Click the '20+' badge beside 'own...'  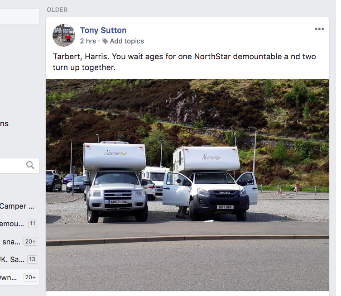[30, 277]
